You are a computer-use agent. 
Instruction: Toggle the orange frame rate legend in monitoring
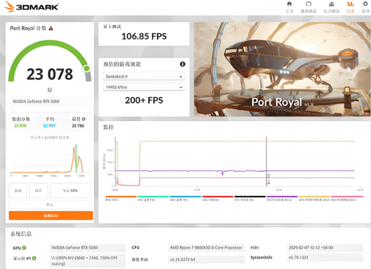121,199
